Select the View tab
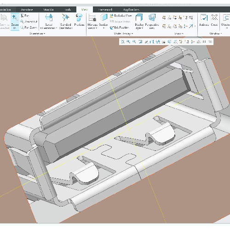230x230 pixels. [x=85, y=10]
